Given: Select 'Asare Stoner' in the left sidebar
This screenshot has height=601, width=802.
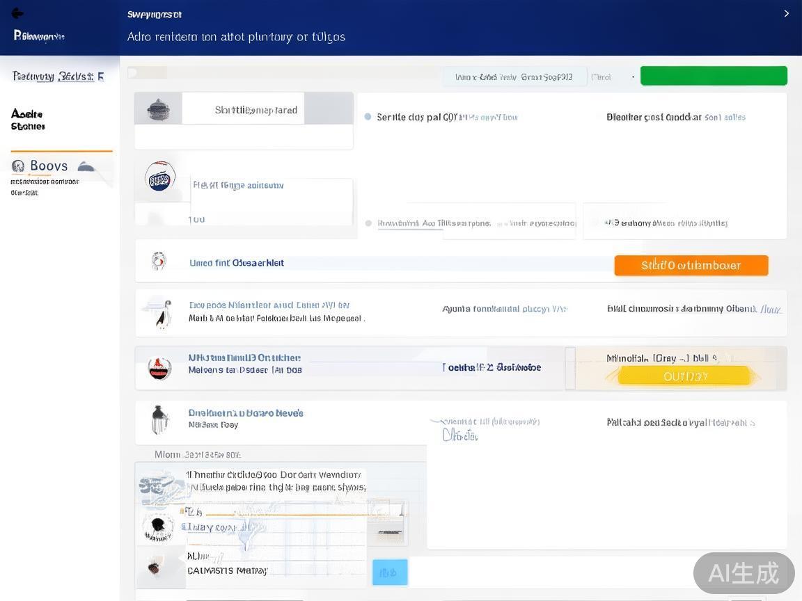Looking at the screenshot, I should [x=28, y=120].
